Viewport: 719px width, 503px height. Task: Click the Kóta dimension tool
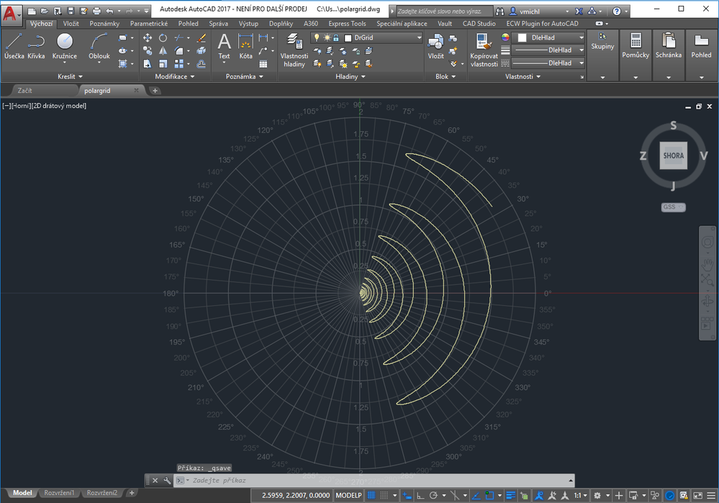click(245, 46)
